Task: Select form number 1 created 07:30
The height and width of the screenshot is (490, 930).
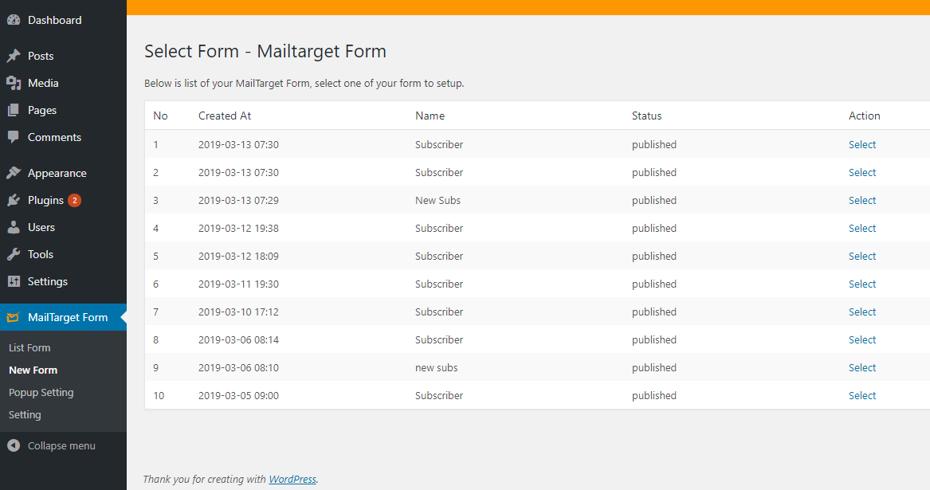Action: 861,145
